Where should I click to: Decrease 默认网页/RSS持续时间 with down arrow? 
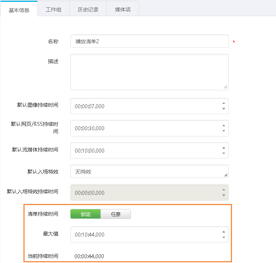(x=224, y=131)
